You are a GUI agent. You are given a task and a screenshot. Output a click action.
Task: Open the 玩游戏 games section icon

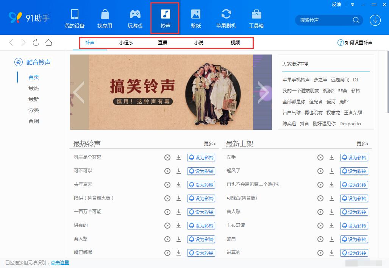pos(135,17)
